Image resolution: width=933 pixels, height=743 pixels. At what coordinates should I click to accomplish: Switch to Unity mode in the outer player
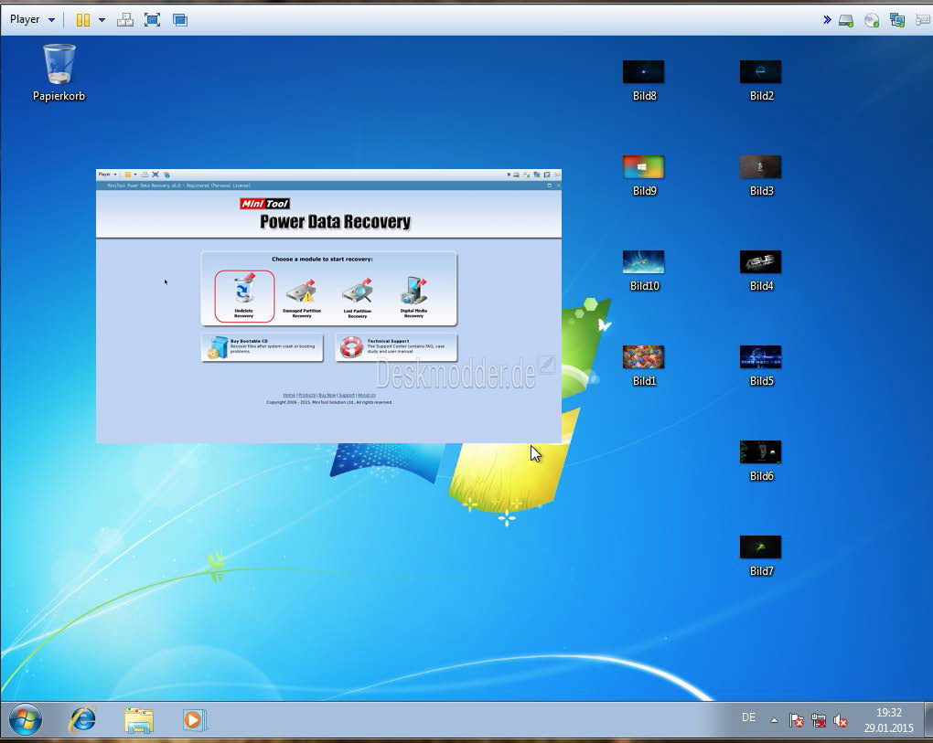coord(179,20)
